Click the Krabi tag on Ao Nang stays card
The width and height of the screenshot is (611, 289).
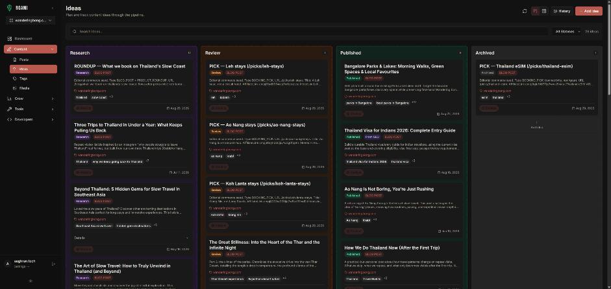point(231,156)
